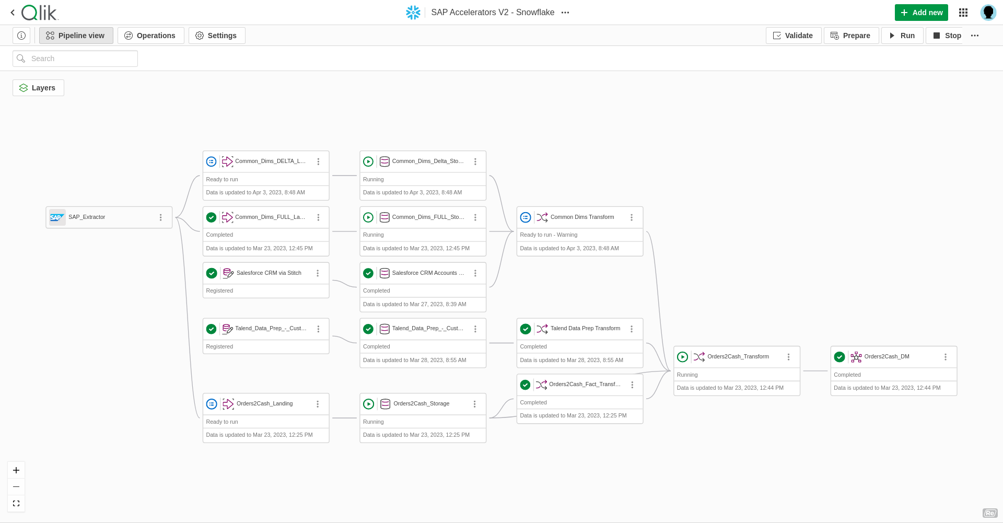1003x523 pixels.
Task: Open options menu for Common Dims Transform
Action: coord(632,217)
